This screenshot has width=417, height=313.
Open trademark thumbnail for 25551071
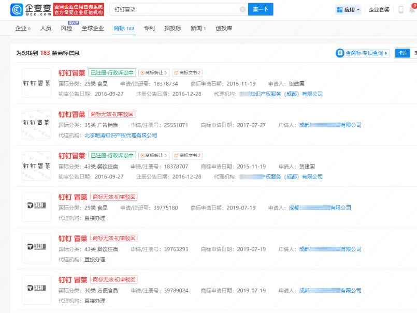[x=36, y=125]
